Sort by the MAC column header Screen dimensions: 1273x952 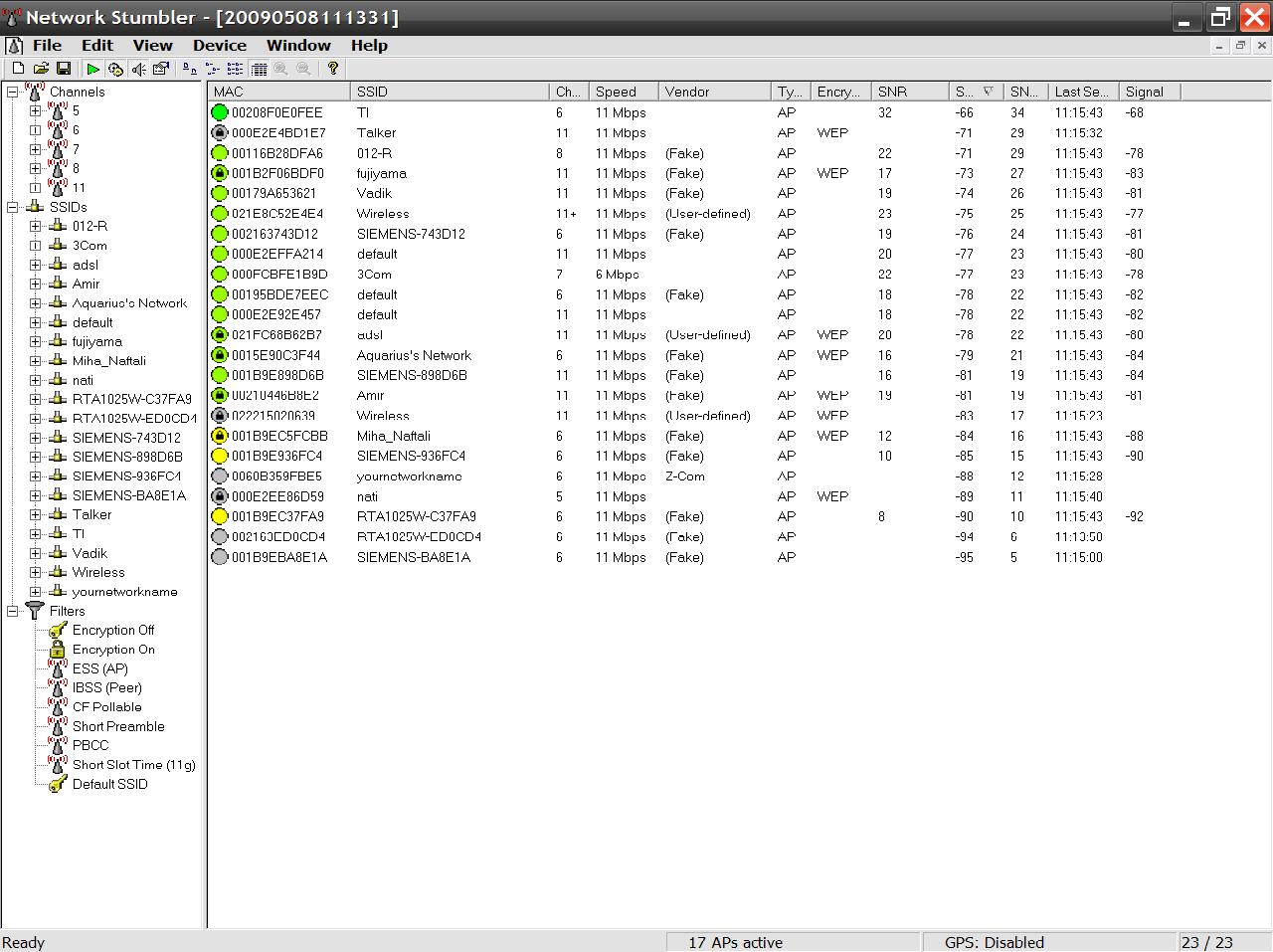[279, 92]
